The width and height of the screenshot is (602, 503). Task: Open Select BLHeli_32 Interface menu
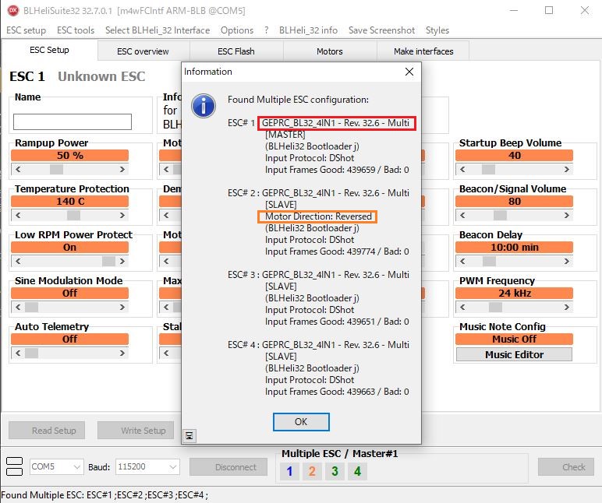tap(158, 30)
